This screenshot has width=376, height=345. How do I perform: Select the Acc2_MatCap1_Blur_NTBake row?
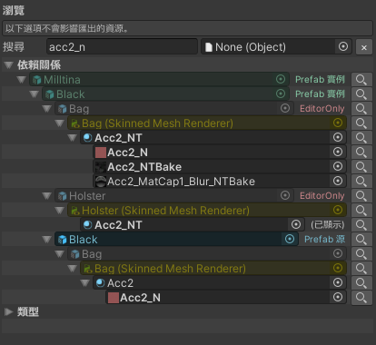(x=220, y=182)
